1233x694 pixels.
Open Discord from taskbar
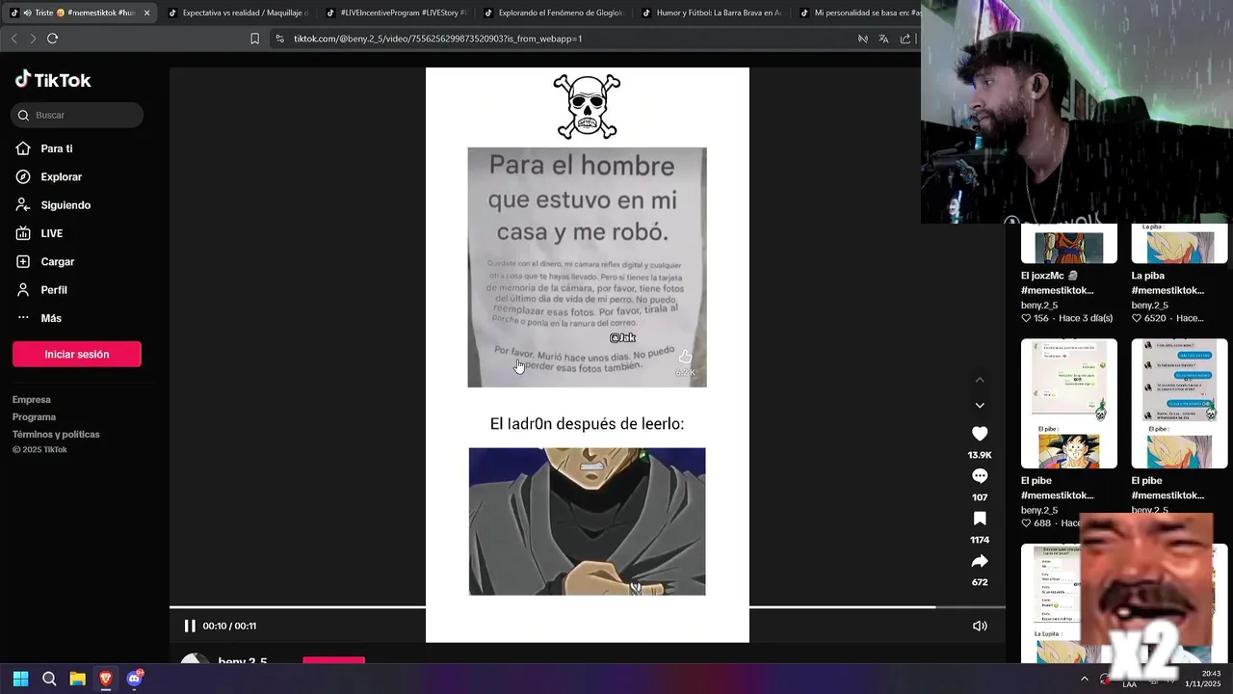(x=135, y=679)
